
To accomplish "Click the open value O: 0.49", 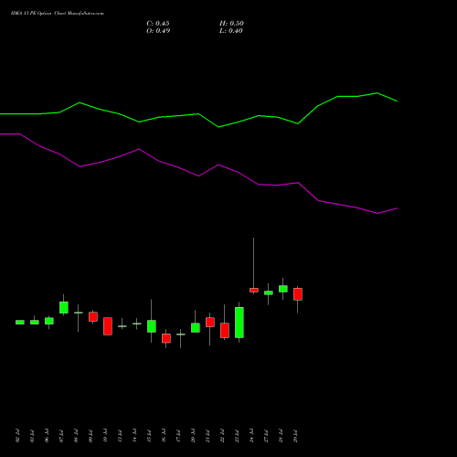I will tap(158, 31).
